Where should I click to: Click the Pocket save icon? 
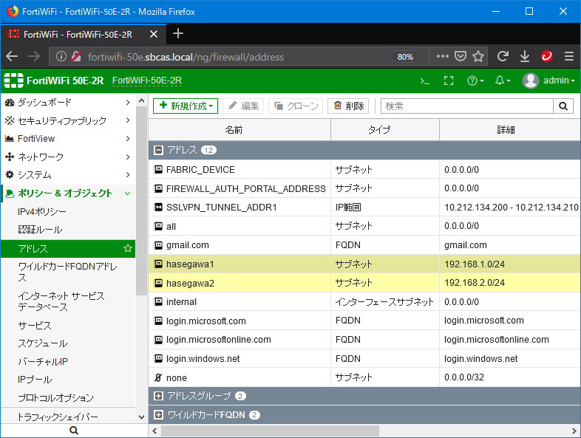point(461,56)
